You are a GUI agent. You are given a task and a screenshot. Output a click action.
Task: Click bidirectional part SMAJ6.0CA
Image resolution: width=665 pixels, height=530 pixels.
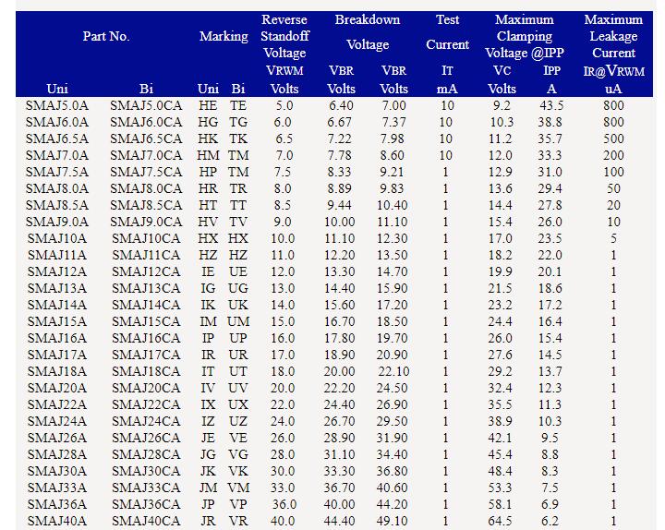pos(146,122)
